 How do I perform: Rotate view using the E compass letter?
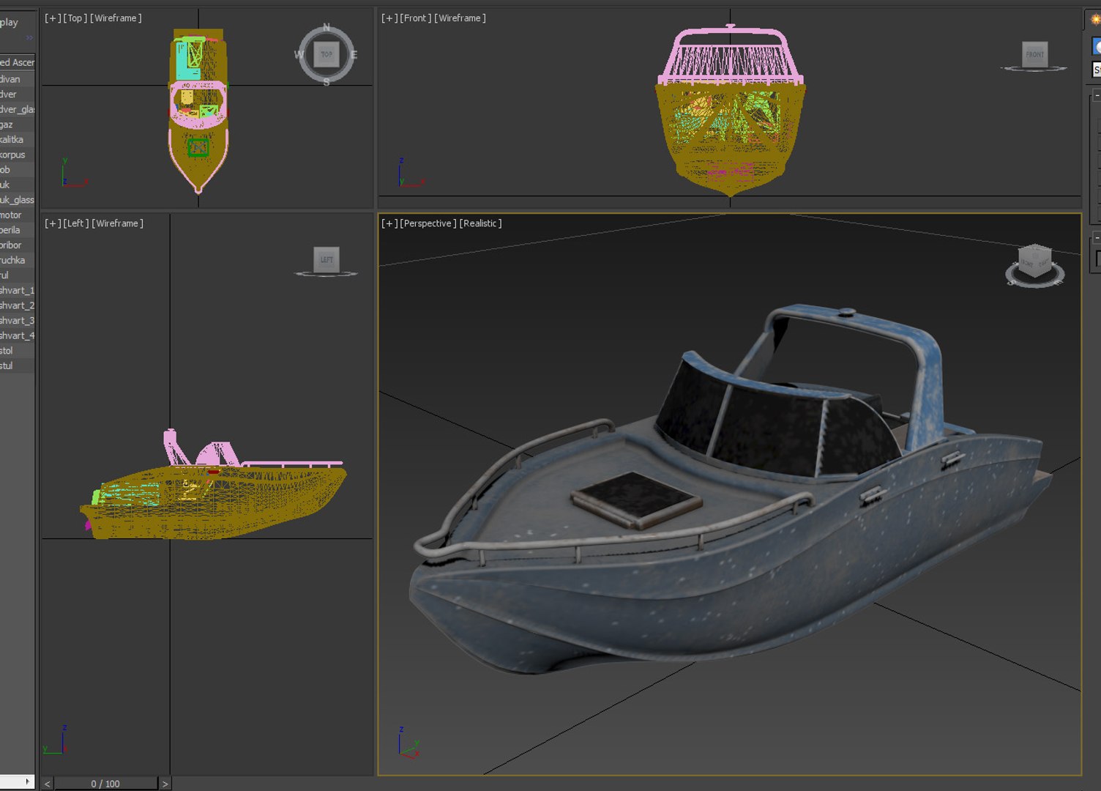[x=354, y=54]
